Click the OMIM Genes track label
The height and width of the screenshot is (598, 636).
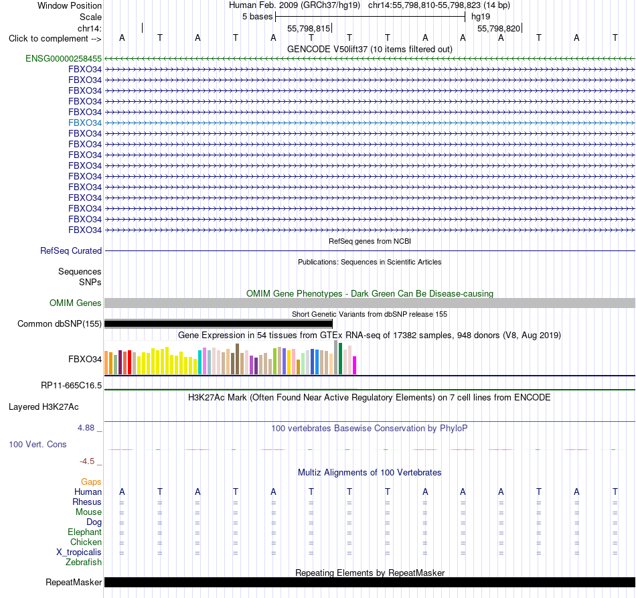76,303
